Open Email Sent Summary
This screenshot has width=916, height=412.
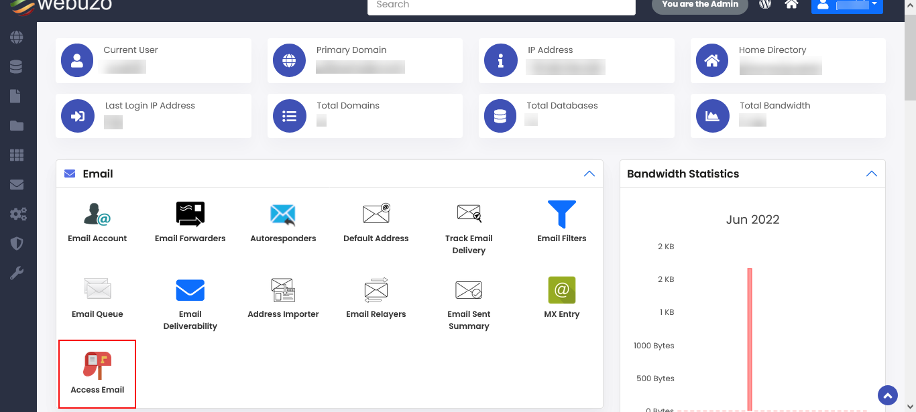pos(469,295)
